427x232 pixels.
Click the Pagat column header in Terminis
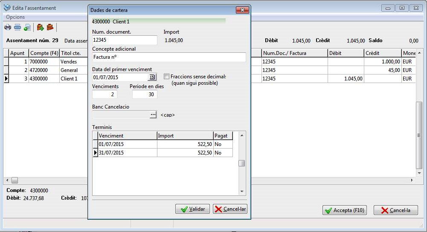(223, 135)
